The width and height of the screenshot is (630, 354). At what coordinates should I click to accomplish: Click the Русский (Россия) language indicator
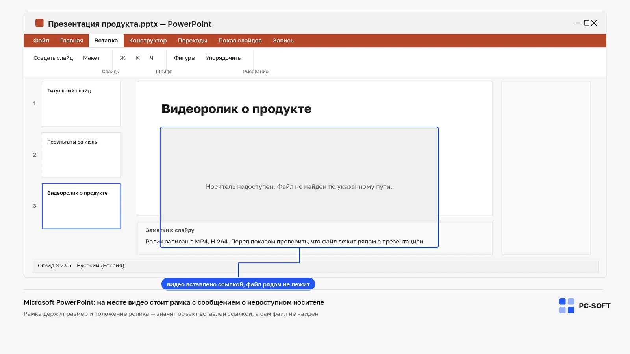[x=100, y=265]
